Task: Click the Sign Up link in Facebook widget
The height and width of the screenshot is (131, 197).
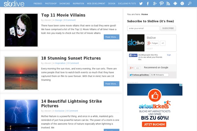Action: coord(169,55)
